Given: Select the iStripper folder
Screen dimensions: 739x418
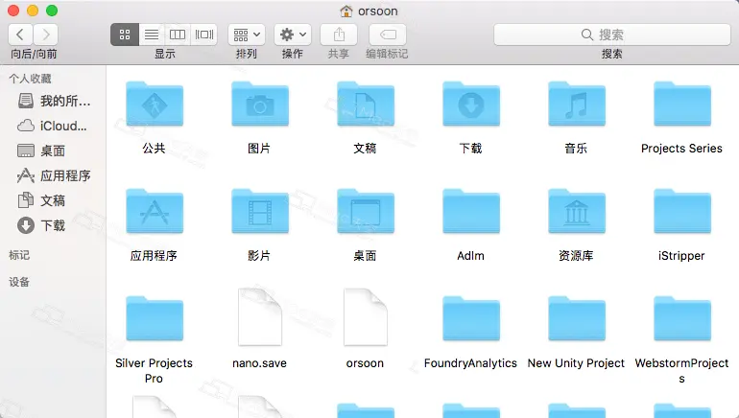Looking at the screenshot, I should [x=681, y=215].
